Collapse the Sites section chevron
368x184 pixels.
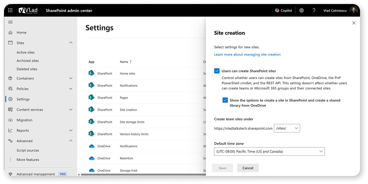point(71,43)
